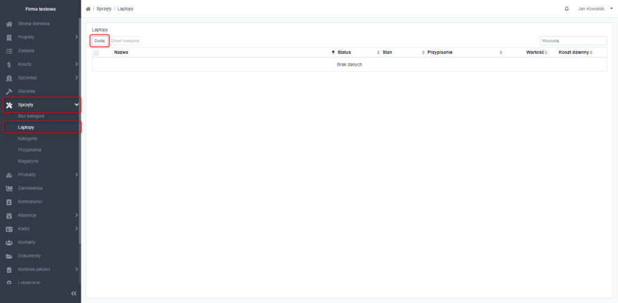The image size is (618, 303).
Task: Collapse sidebar with double chevron icon
Action: point(74,293)
